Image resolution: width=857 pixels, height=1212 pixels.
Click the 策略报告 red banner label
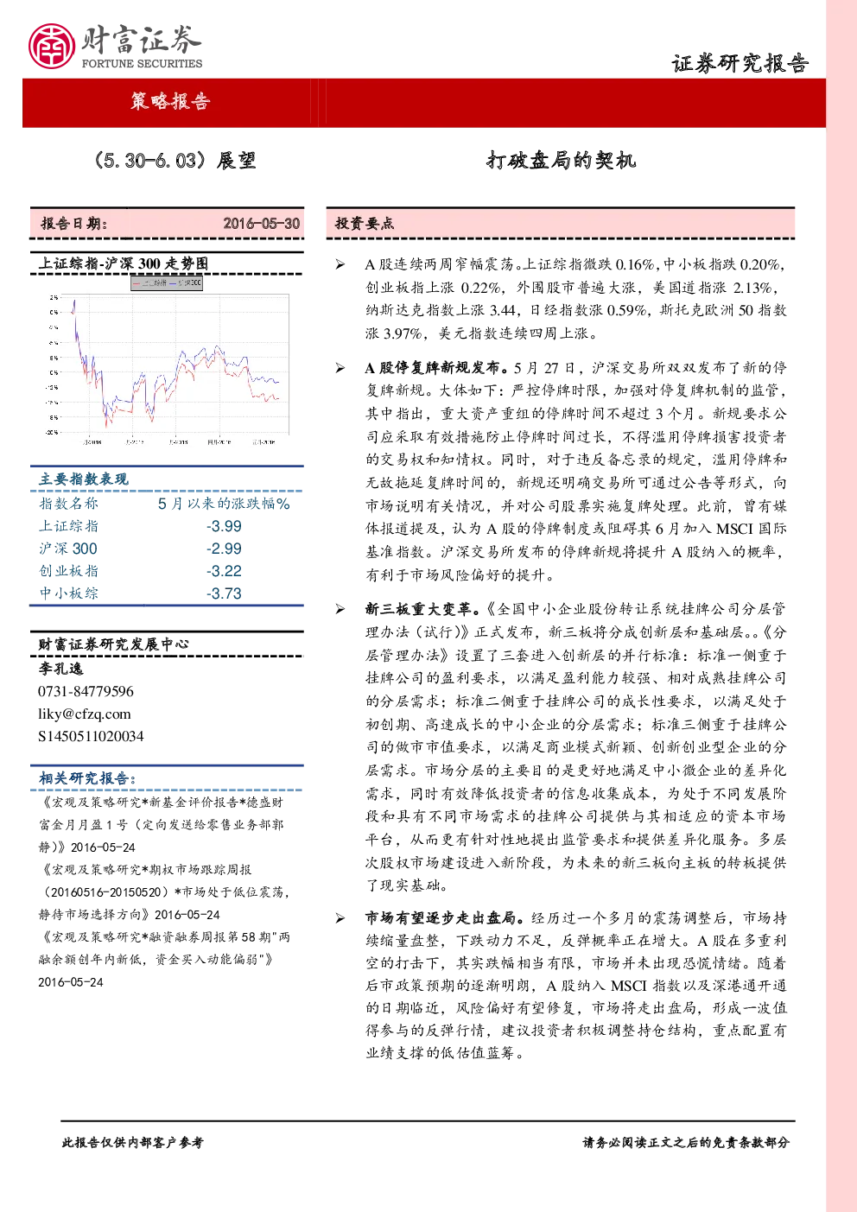pyautogui.click(x=170, y=101)
